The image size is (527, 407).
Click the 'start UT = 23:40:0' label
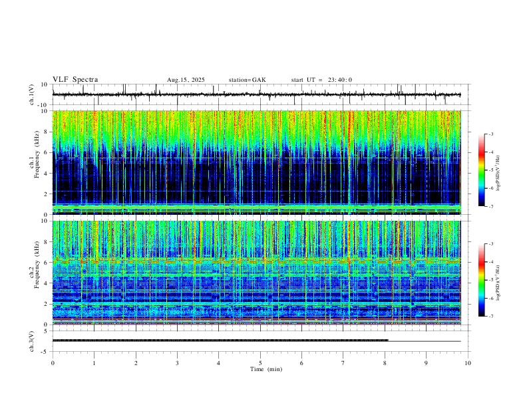pos(321,80)
